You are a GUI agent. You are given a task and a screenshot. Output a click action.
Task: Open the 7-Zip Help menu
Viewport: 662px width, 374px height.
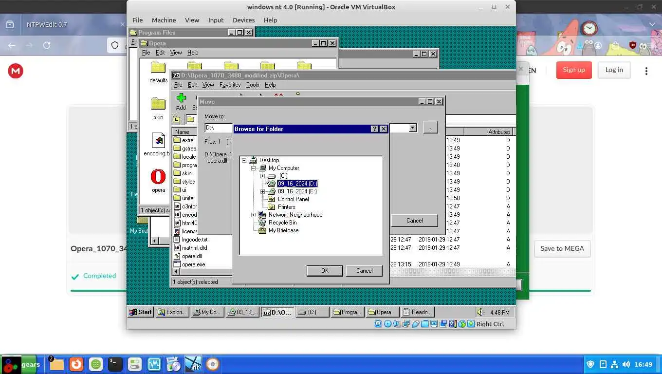point(270,85)
